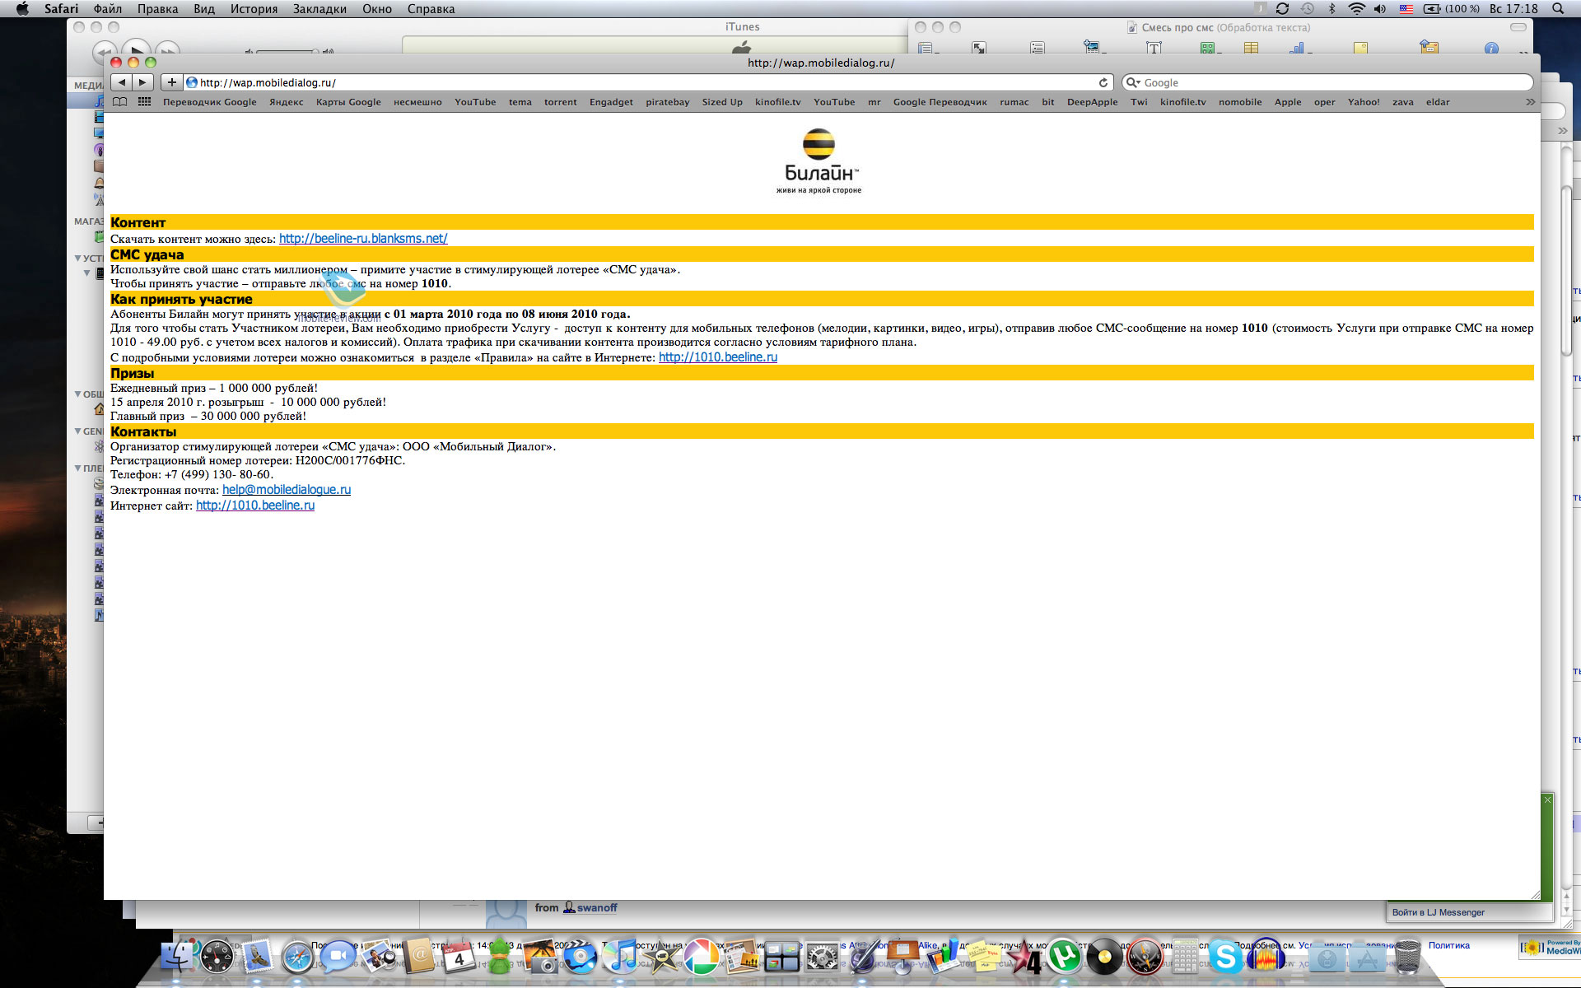Follow the beeline-ru.blanksms.net link
This screenshot has height=988, width=1581.
(x=363, y=239)
